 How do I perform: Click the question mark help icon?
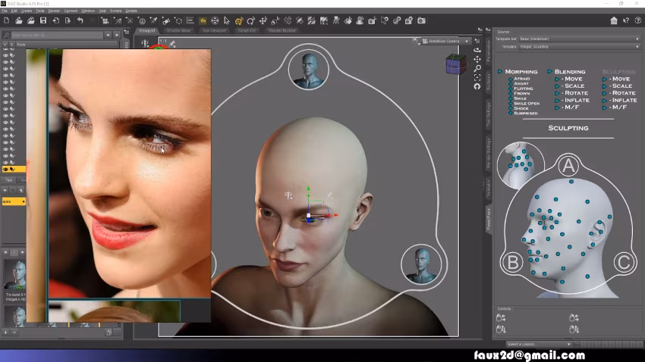638,20
